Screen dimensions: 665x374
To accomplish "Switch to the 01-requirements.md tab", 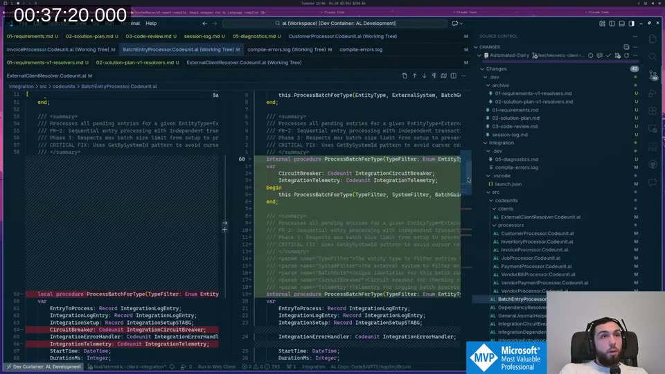I will point(33,37).
